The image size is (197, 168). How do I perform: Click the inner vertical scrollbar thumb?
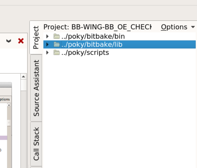(9, 123)
